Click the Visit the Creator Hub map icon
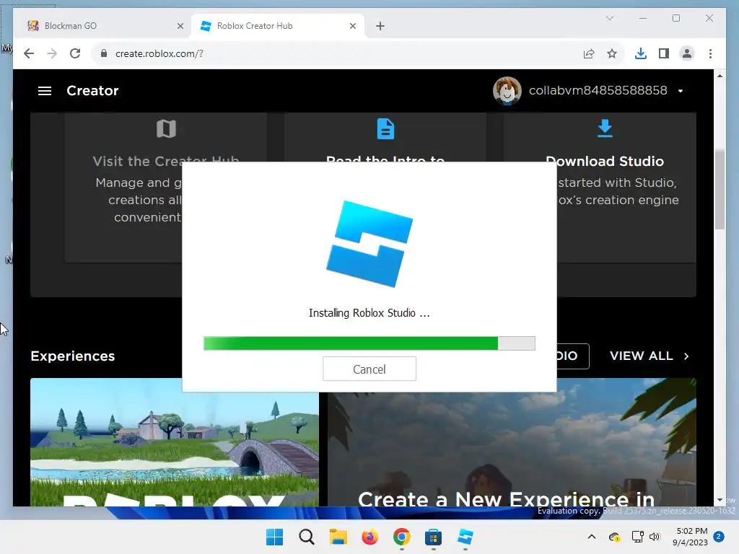 tap(166, 128)
